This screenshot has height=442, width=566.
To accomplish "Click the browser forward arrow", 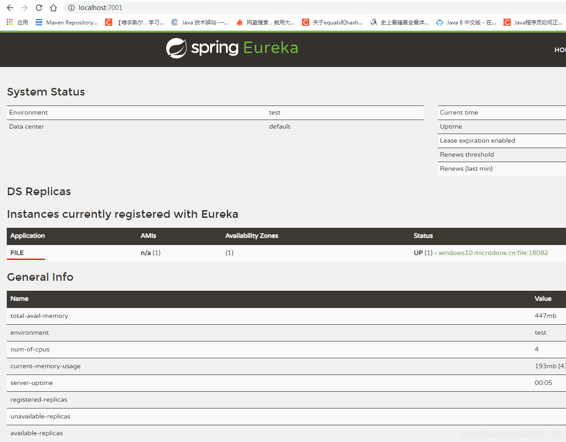I will [x=24, y=8].
